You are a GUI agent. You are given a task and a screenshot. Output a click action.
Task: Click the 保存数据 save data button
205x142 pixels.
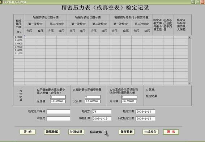pos(127,132)
